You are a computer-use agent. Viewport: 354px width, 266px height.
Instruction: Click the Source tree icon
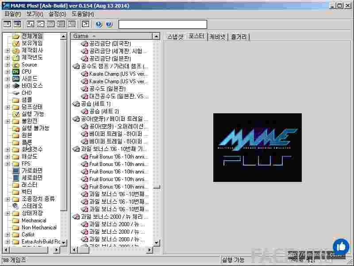pos(16,65)
